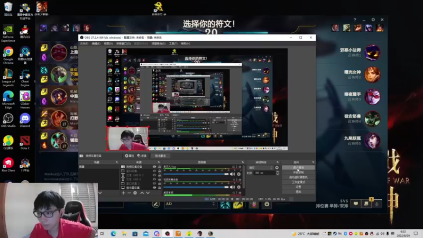This screenshot has height=238, width=423.
Task: Toggle lock on the display capture source
Action: point(159,188)
